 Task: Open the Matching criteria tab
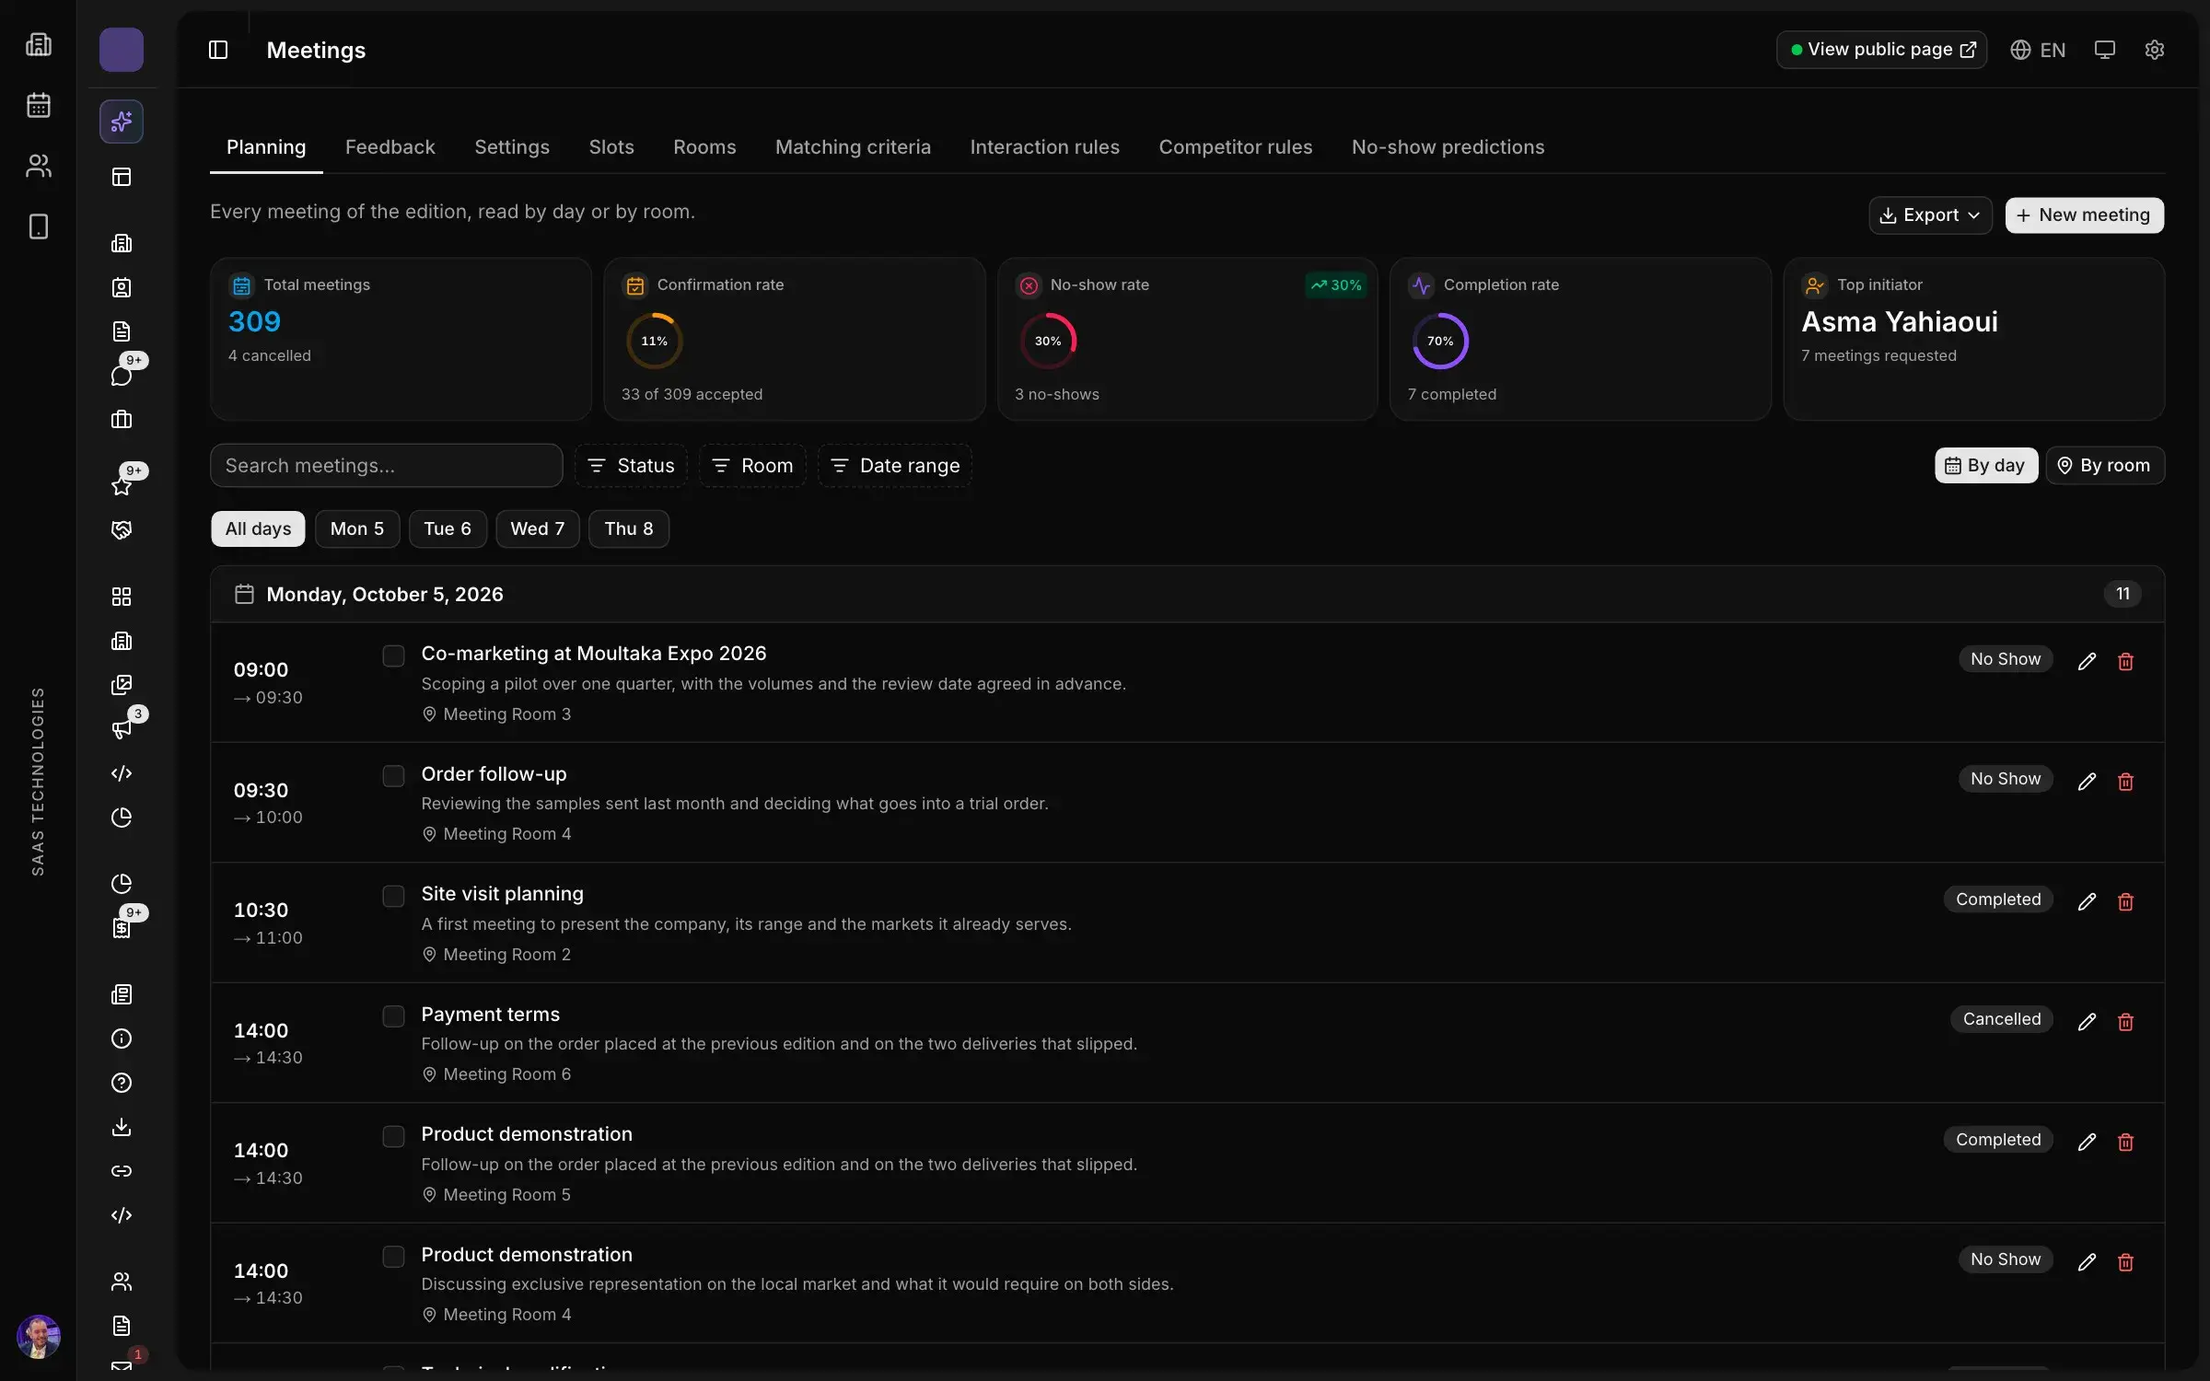click(x=853, y=147)
